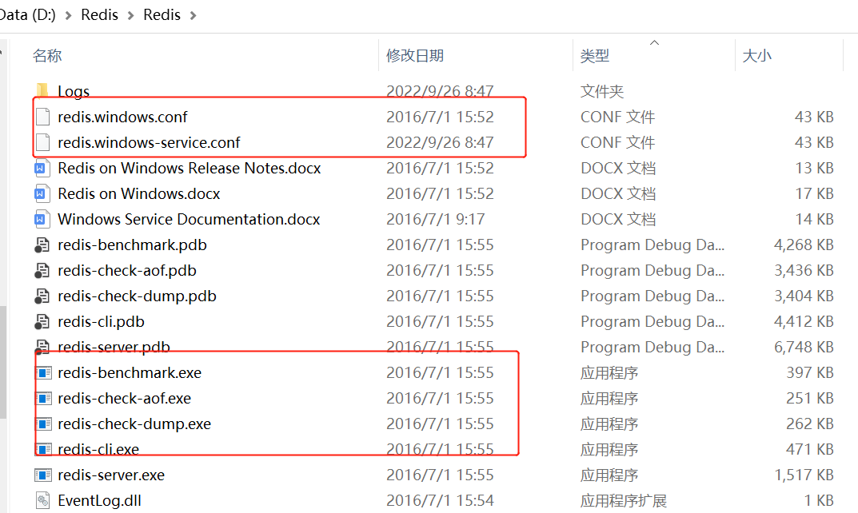Click the redis-check-dump.exe application icon

pos(43,424)
